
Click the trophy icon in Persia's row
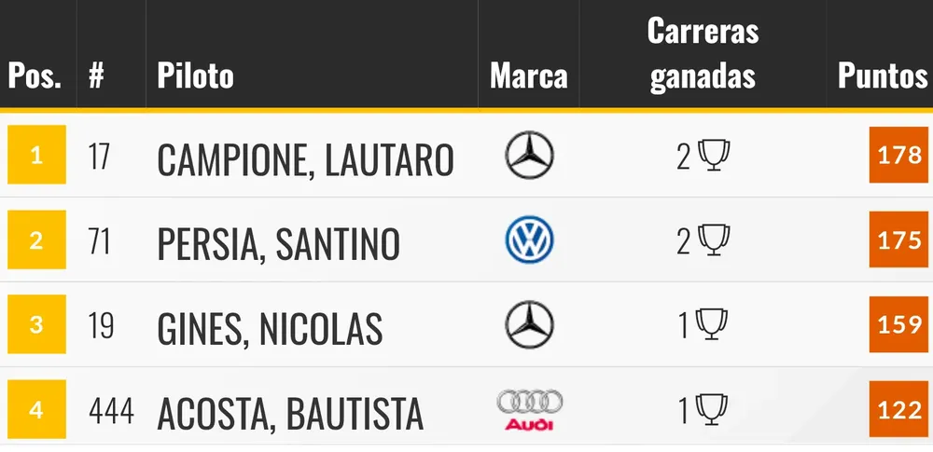pyautogui.click(x=715, y=240)
